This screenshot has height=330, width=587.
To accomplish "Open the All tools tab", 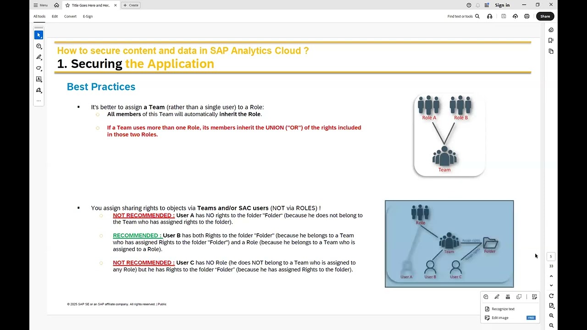I will pyautogui.click(x=39, y=16).
